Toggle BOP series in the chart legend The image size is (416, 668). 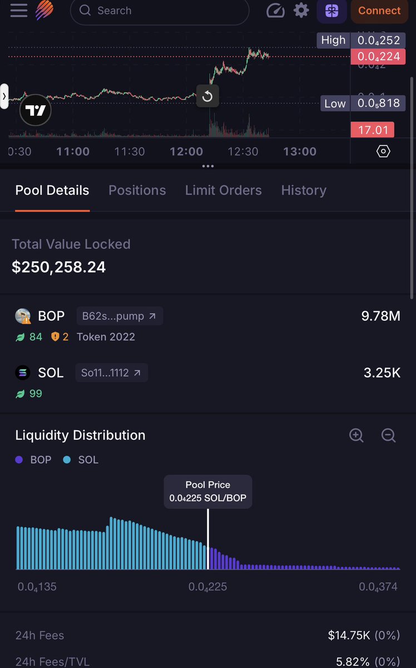[33, 460]
